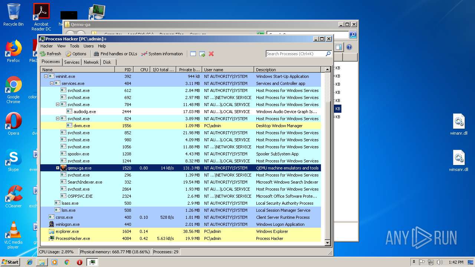Open the View menu
Image resolution: width=475 pixels, height=267 pixels.
[x=61, y=46]
